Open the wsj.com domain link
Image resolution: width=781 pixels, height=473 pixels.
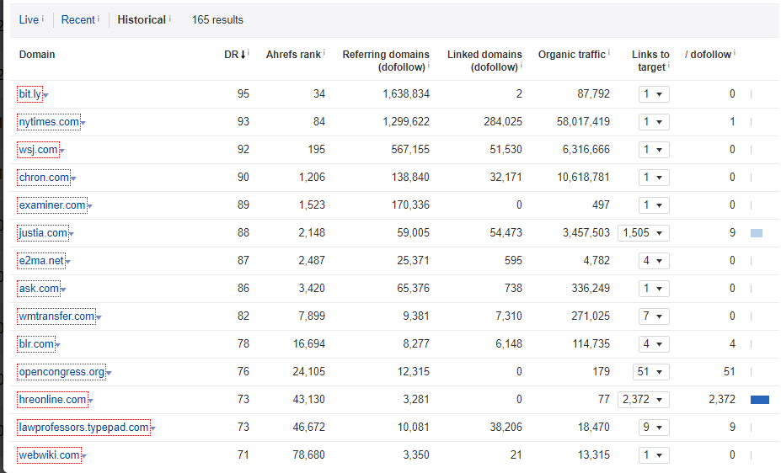tap(39, 150)
